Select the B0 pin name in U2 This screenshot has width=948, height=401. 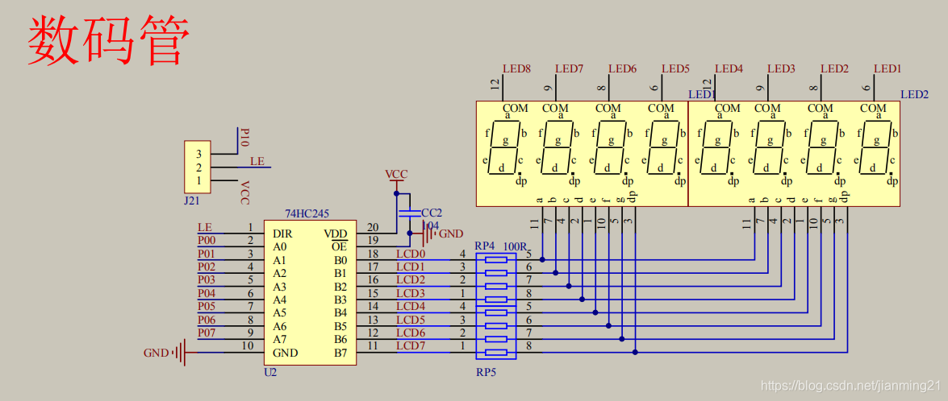point(341,260)
